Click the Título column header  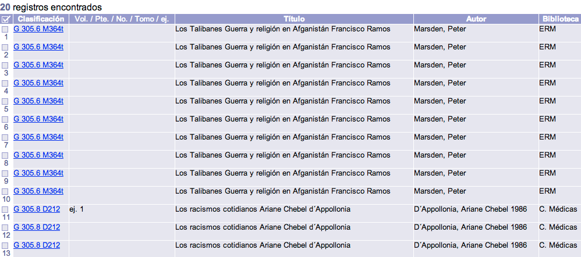294,19
